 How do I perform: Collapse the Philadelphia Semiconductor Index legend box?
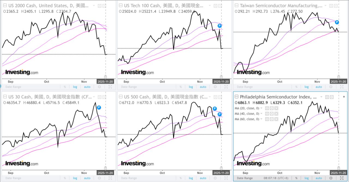(x=236, y=97)
